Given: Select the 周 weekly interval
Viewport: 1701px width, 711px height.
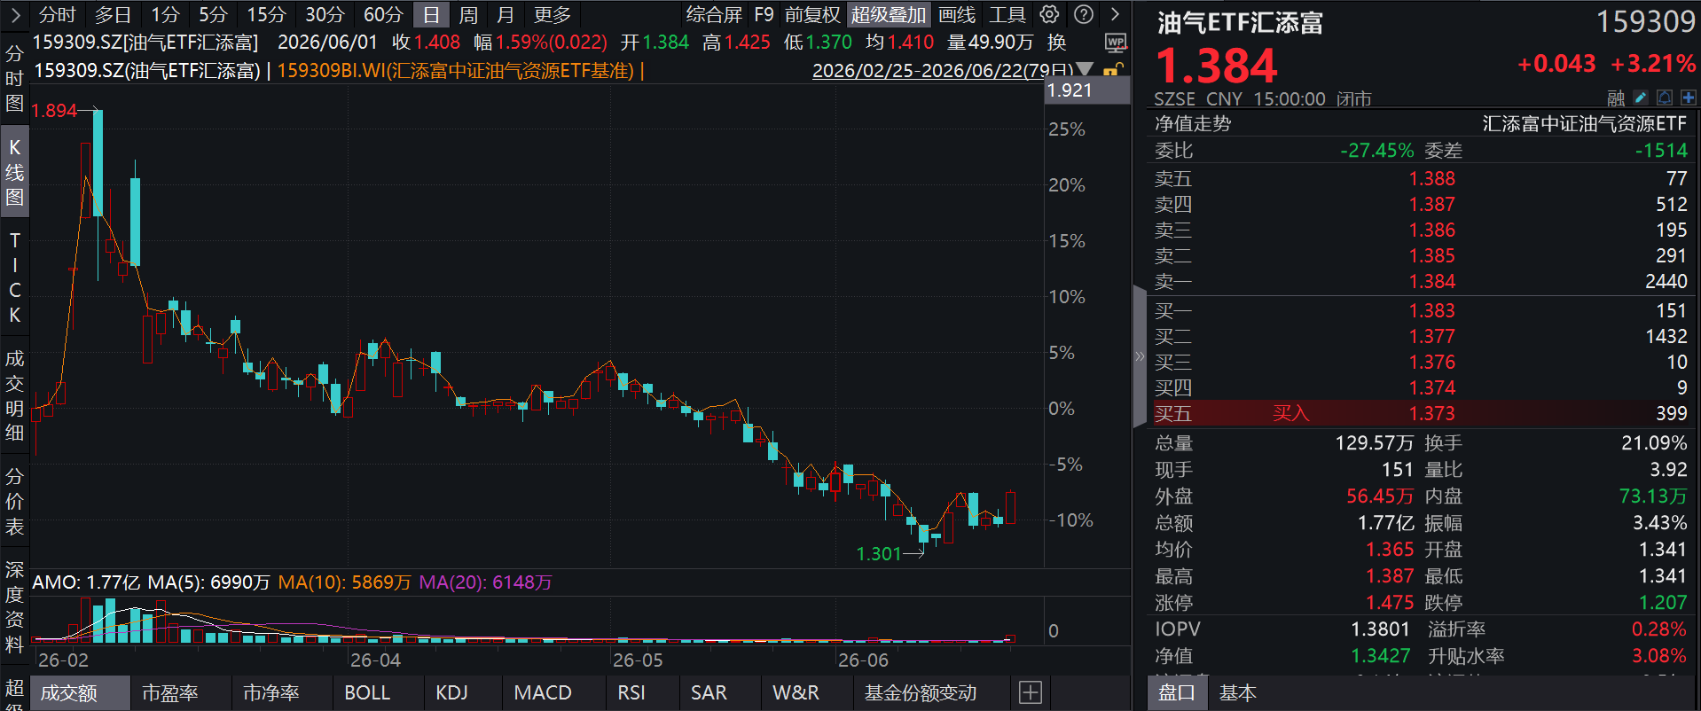Looking at the screenshot, I should click(x=468, y=14).
